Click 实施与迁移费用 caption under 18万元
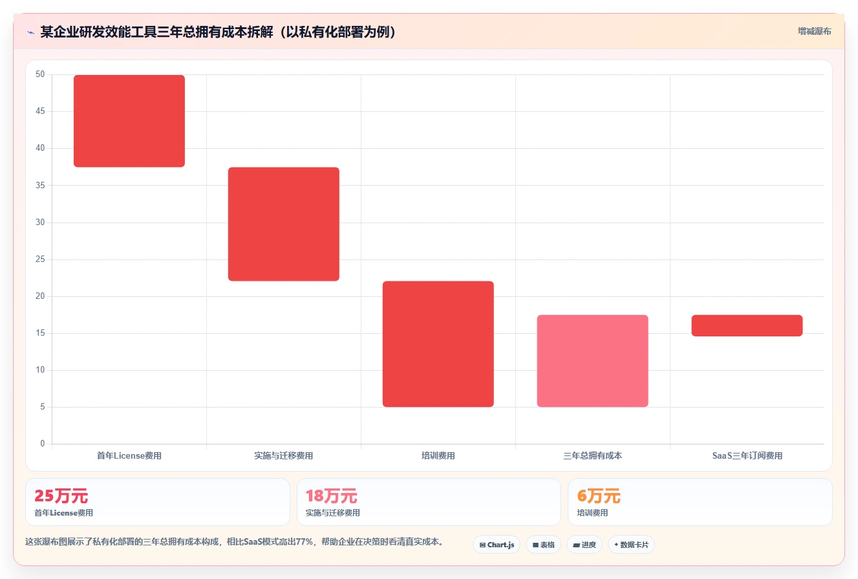The width and height of the screenshot is (858, 579). [333, 513]
